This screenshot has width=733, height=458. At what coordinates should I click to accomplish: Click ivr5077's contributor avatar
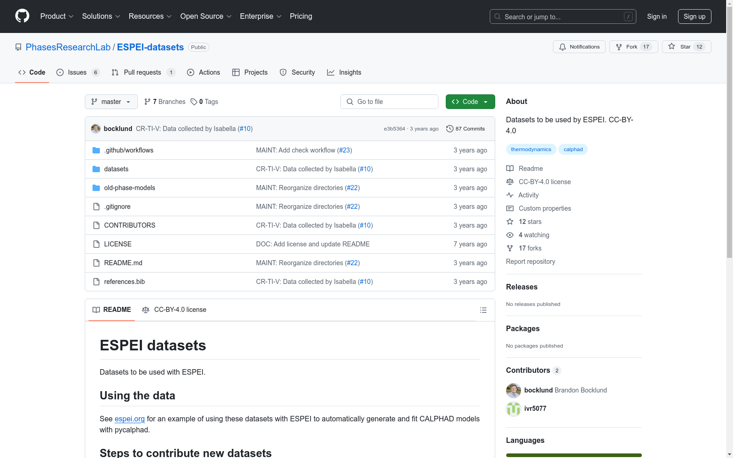[x=514, y=409]
